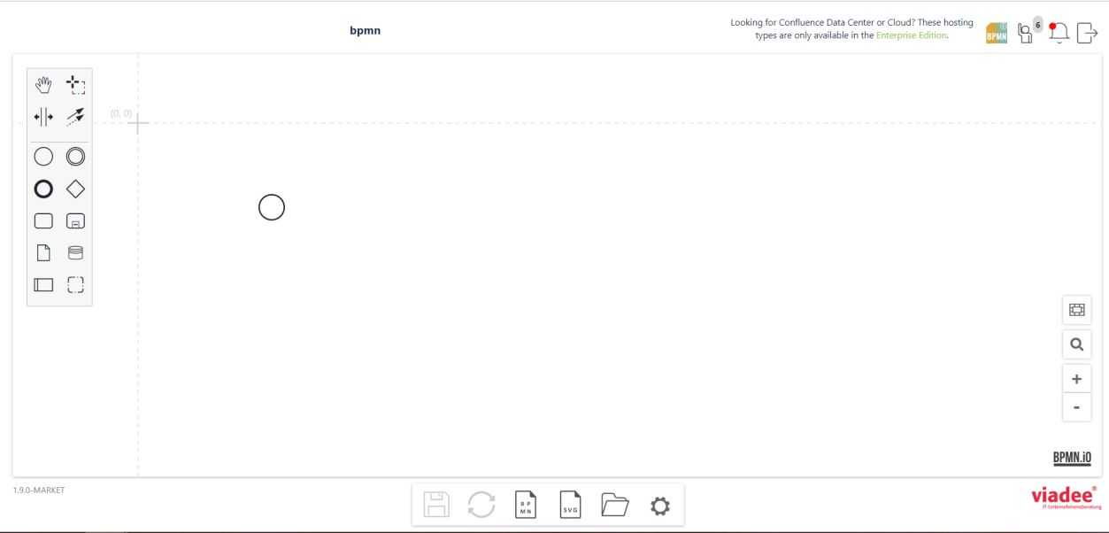
Task: Click the exit editor icon
Action: [1088, 34]
